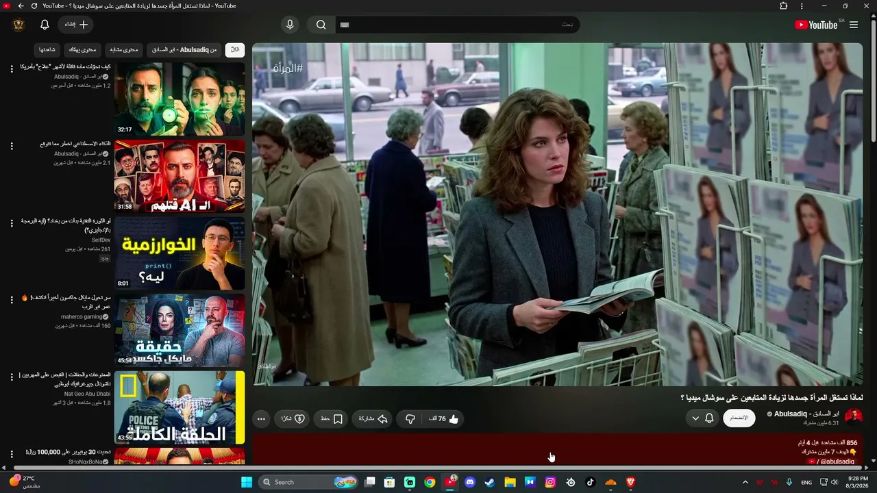Open Nat Geo Abu Dhabi channel name
This screenshot has width=877, height=493.
click(x=87, y=394)
